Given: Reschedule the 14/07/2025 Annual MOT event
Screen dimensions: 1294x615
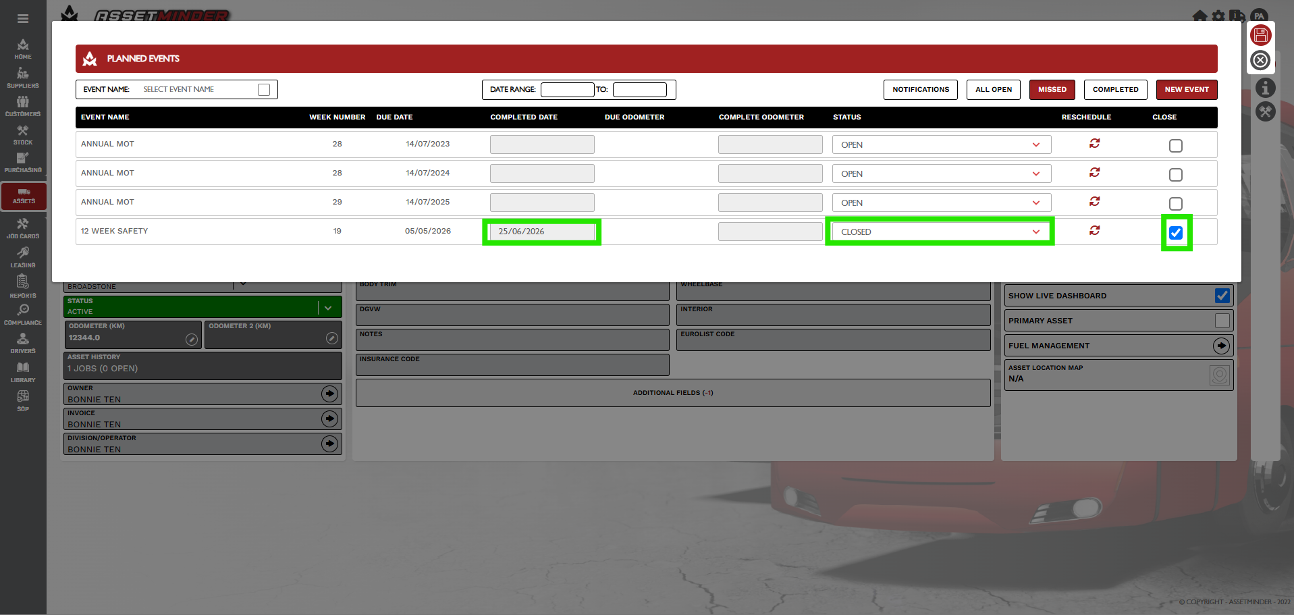Looking at the screenshot, I should pyautogui.click(x=1094, y=202).
